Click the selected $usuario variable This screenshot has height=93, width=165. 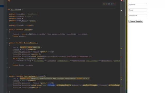click(51, 85)
